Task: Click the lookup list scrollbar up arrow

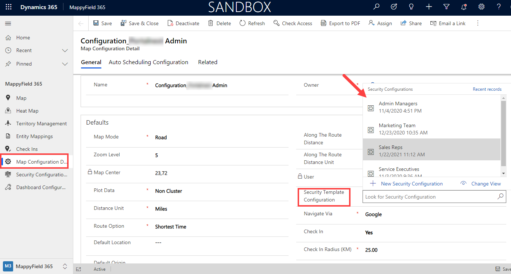Action: (x=504, y=98)
